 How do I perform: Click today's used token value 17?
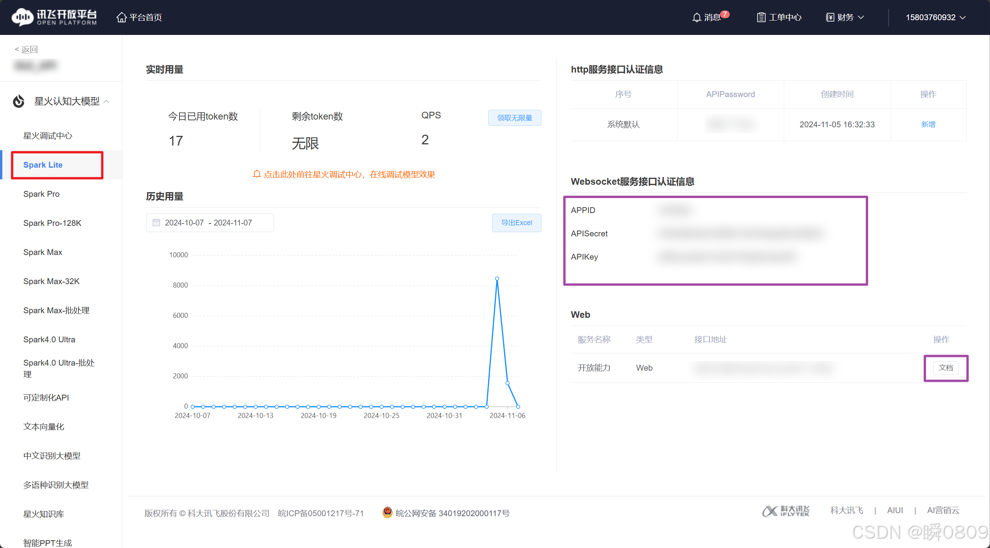176,141
